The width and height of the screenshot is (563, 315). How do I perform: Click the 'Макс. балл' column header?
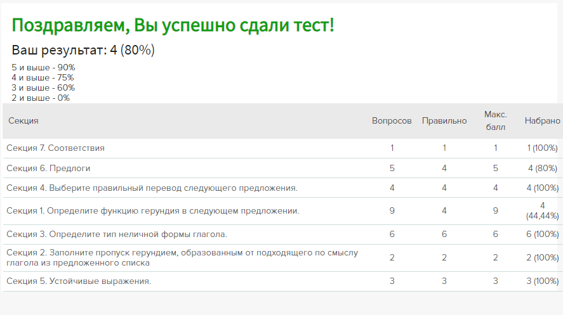pyautogui.click(x=495, y=120)
